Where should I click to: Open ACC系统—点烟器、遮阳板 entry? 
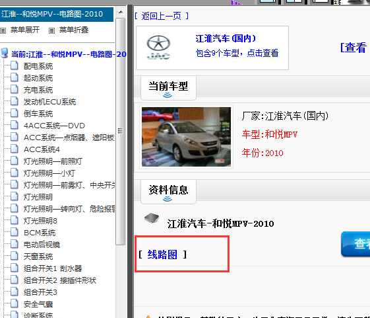(x=69, y=138)
